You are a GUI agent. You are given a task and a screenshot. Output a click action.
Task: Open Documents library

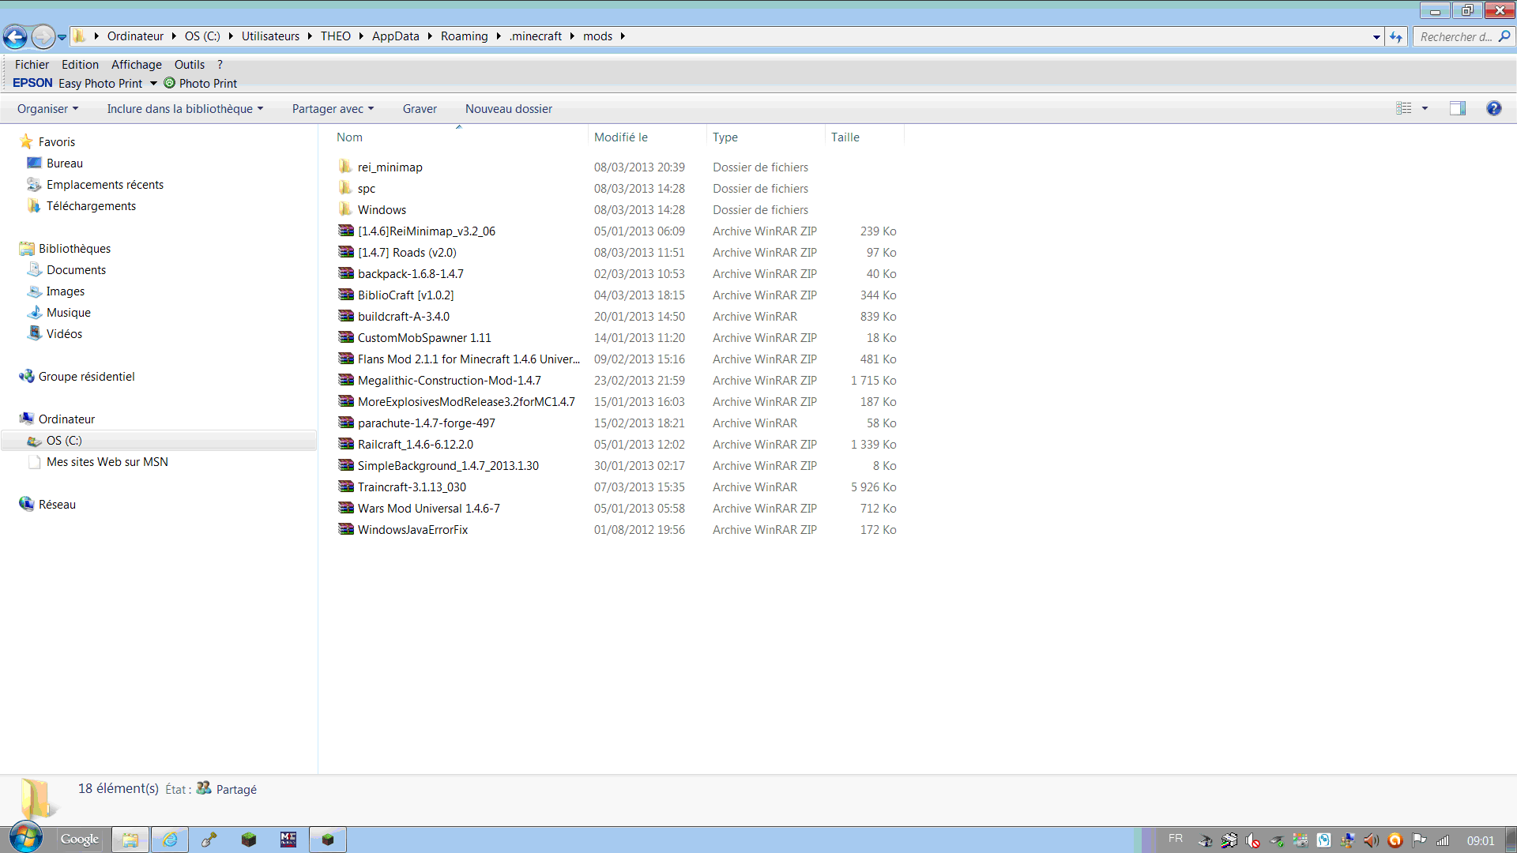(x=76, y=269)
